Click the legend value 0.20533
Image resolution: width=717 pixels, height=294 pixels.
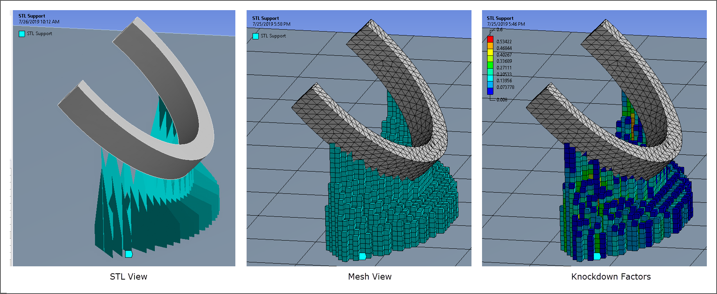[x=504, y=74]
